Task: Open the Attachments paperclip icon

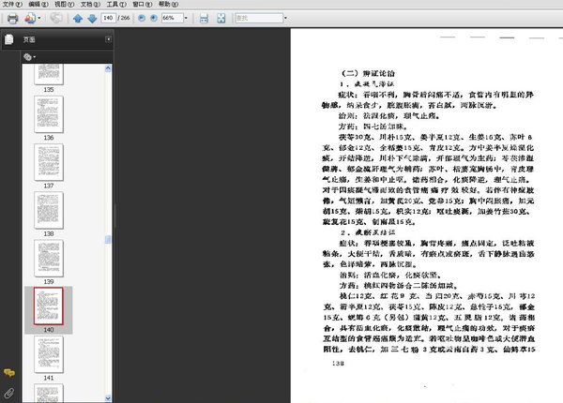Action: 9,394
